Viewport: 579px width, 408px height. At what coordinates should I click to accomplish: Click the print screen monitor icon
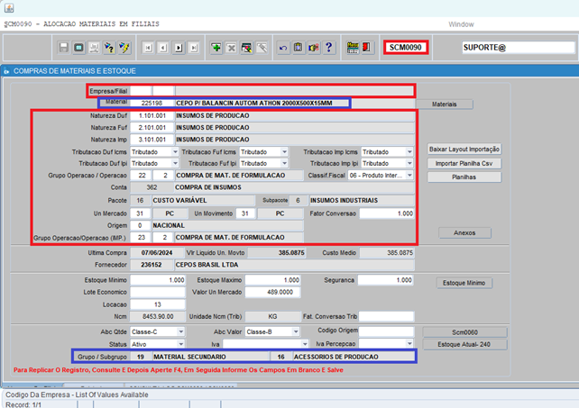click(x=78, y=48)
